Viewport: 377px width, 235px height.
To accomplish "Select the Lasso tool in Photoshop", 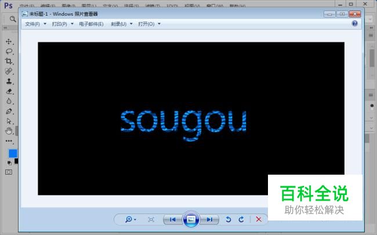I will [9, 51].
